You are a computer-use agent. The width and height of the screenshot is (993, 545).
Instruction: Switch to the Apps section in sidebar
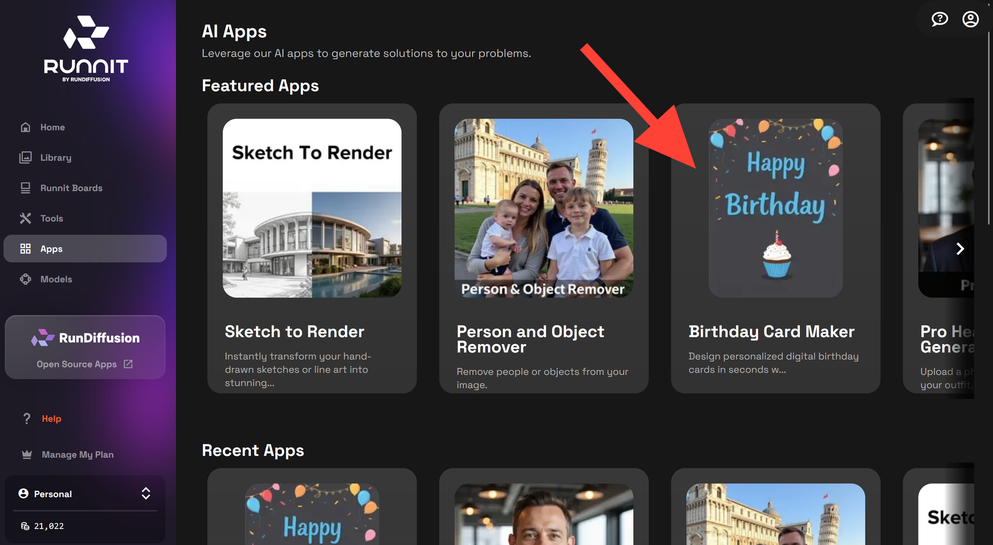tap(51, 248)
